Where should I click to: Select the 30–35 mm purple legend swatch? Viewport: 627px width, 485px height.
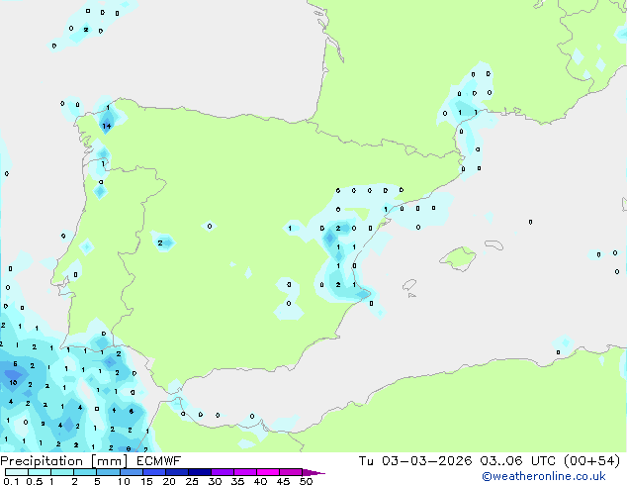pos(223,472)
